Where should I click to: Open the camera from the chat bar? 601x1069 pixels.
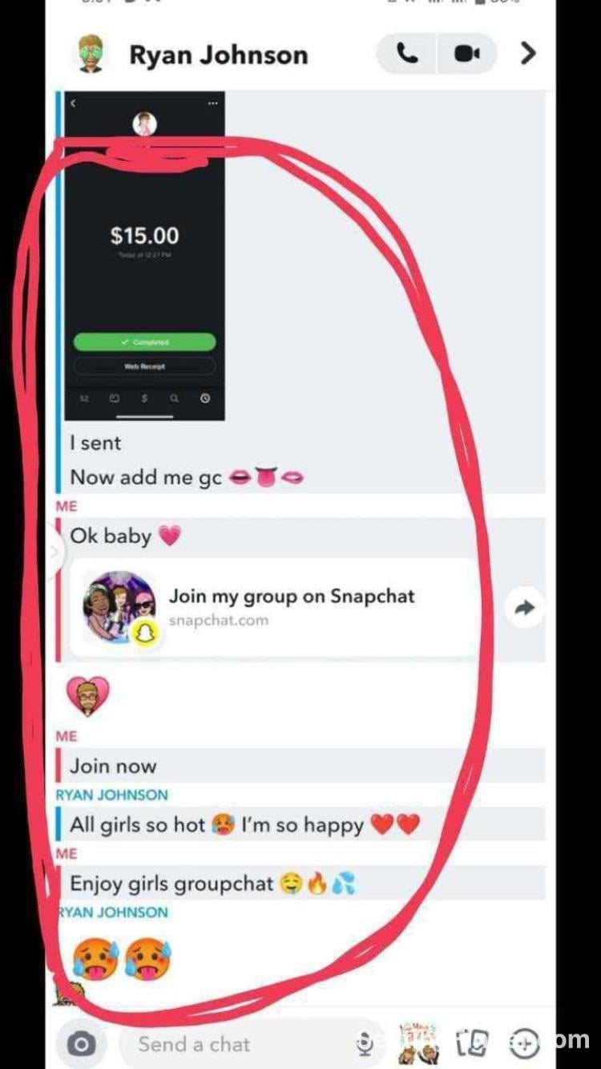(81, 1044)
